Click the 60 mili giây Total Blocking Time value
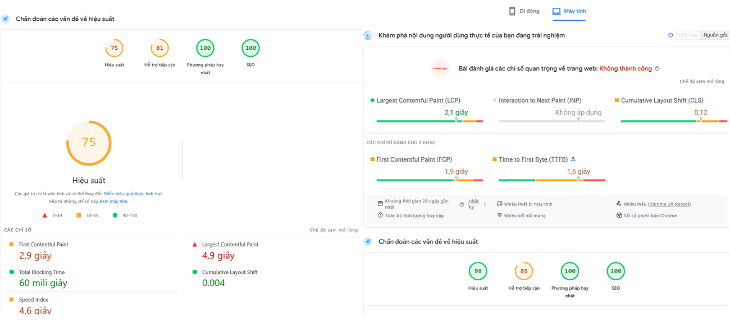730x335 pixels. coord(43,283)
